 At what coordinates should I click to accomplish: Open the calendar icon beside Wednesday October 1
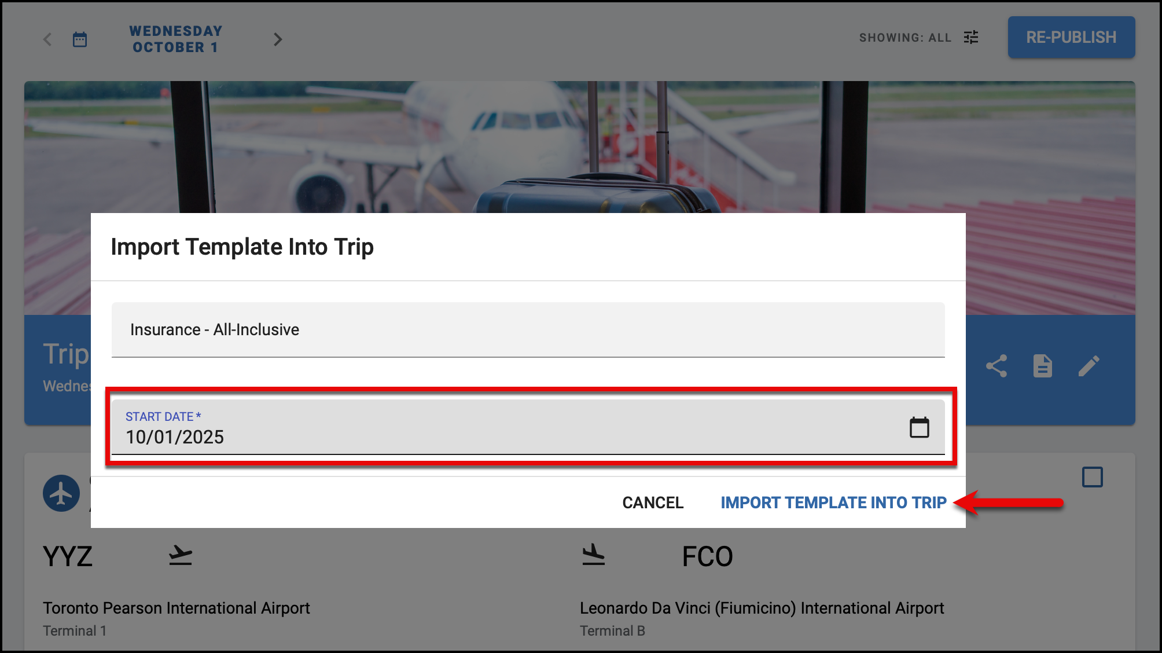(80, 39)
